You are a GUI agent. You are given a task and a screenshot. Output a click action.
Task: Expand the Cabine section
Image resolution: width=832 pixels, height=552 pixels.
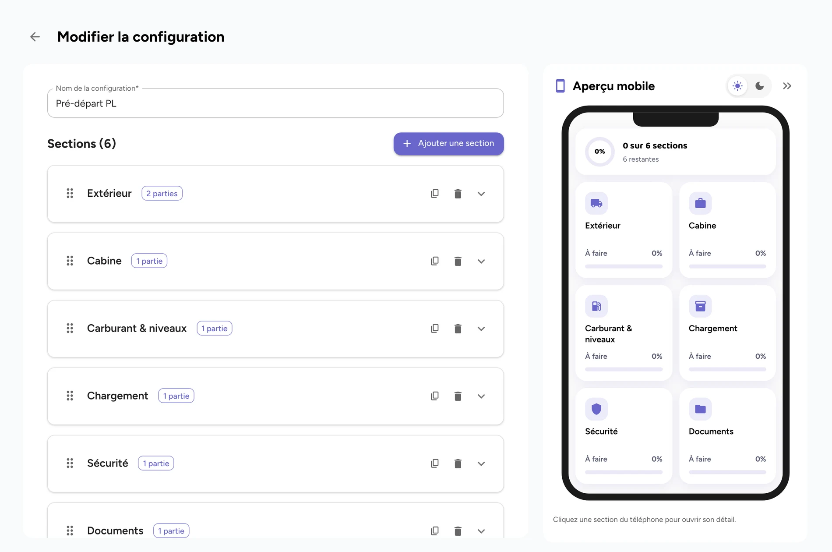tap(481, 261)
